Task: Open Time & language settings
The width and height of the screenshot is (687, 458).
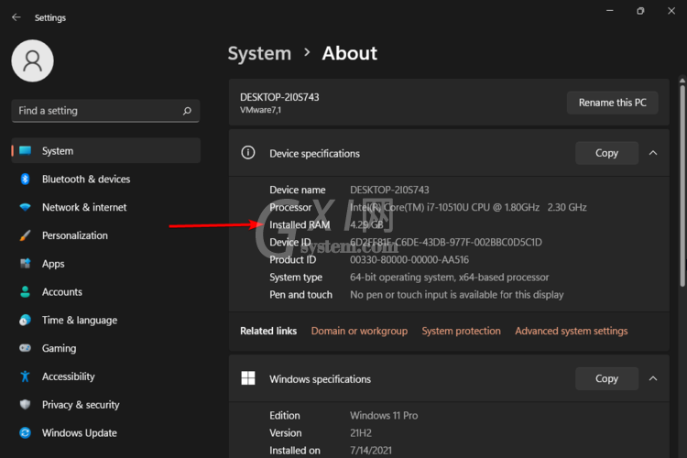Action: (x=106, y=320)
